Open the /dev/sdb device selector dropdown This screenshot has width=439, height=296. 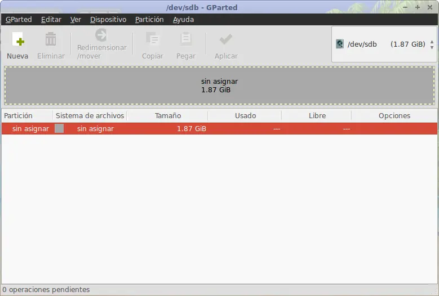[384, 44]
